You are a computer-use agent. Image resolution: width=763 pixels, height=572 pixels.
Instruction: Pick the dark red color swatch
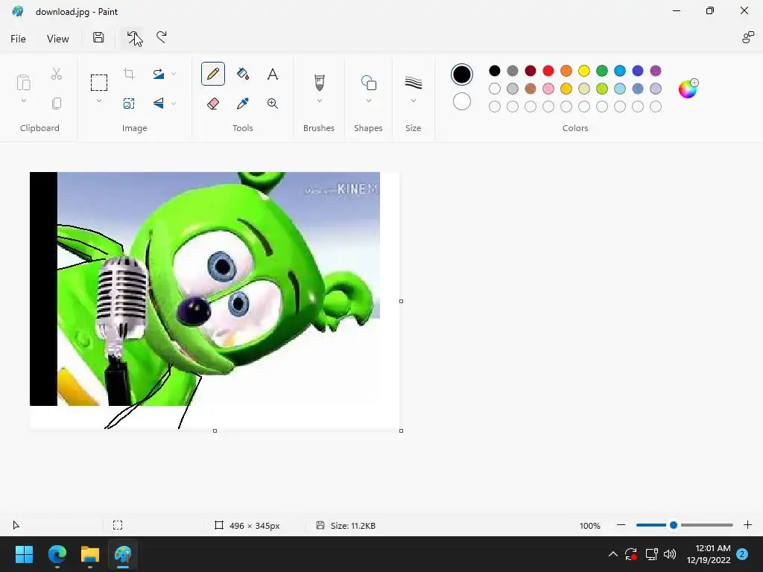tap(531, 71)
